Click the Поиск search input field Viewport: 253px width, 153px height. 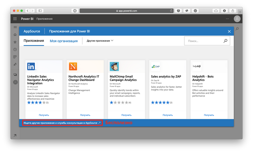(204, 41)
